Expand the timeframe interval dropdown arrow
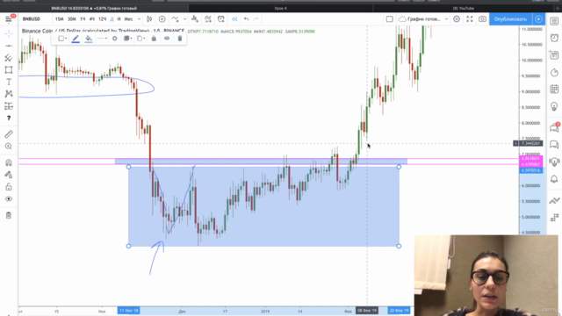The width and height of the screenshot is (562, 316). 139,19
